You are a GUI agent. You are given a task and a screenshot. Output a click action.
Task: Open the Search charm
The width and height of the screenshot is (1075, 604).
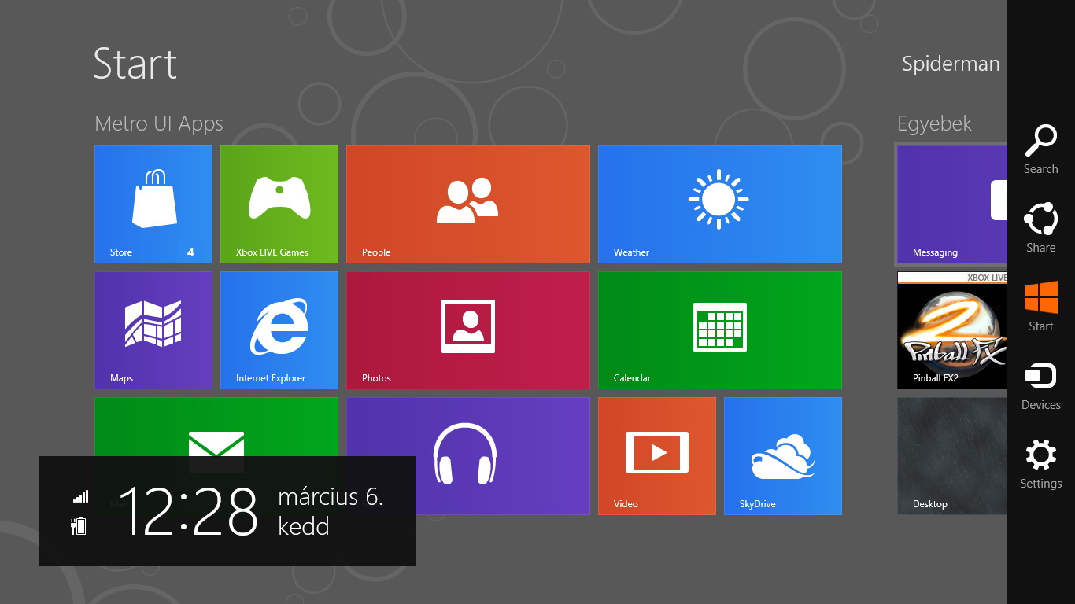click(1040, 149)
